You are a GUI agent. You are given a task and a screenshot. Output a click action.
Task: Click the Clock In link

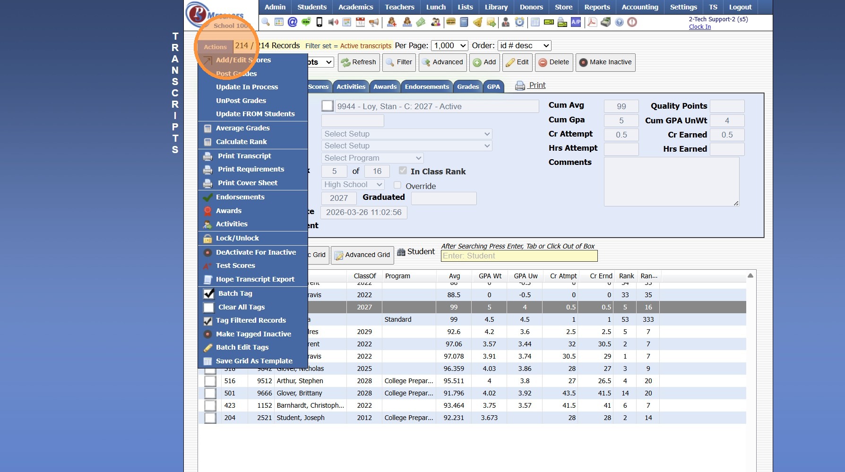click(x=699, y=27)
